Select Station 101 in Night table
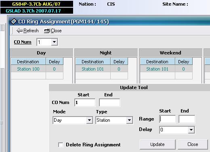Screen dimensions: 210x152 93,69
